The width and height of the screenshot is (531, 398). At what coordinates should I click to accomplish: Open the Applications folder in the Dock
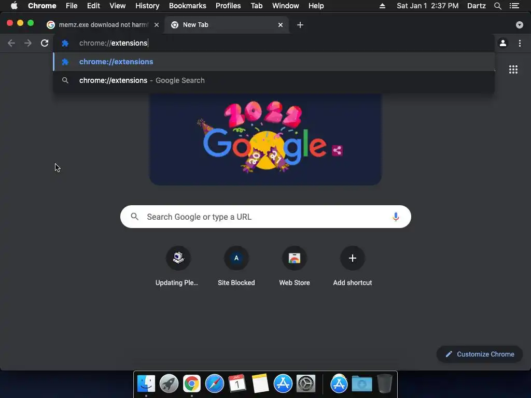pos(339,383)
